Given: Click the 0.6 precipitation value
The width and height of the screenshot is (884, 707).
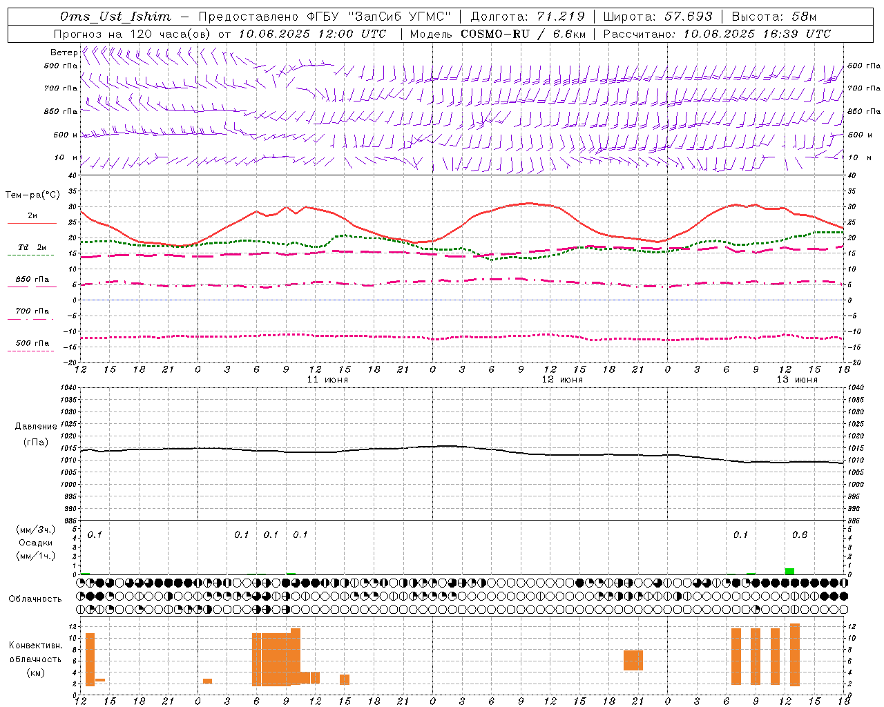Looking at the screenshot, I should tap(800, 535).
